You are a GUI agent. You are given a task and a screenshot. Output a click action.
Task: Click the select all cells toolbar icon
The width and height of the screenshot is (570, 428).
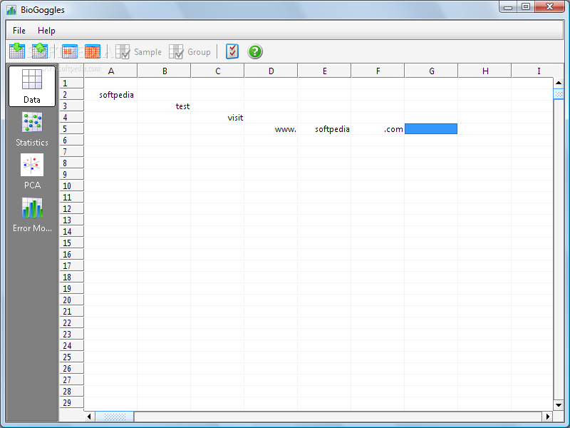tap(93, 51)
